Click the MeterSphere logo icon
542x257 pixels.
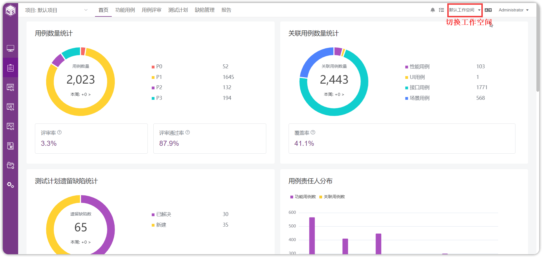pyautogui.click(x=11, y=11)
